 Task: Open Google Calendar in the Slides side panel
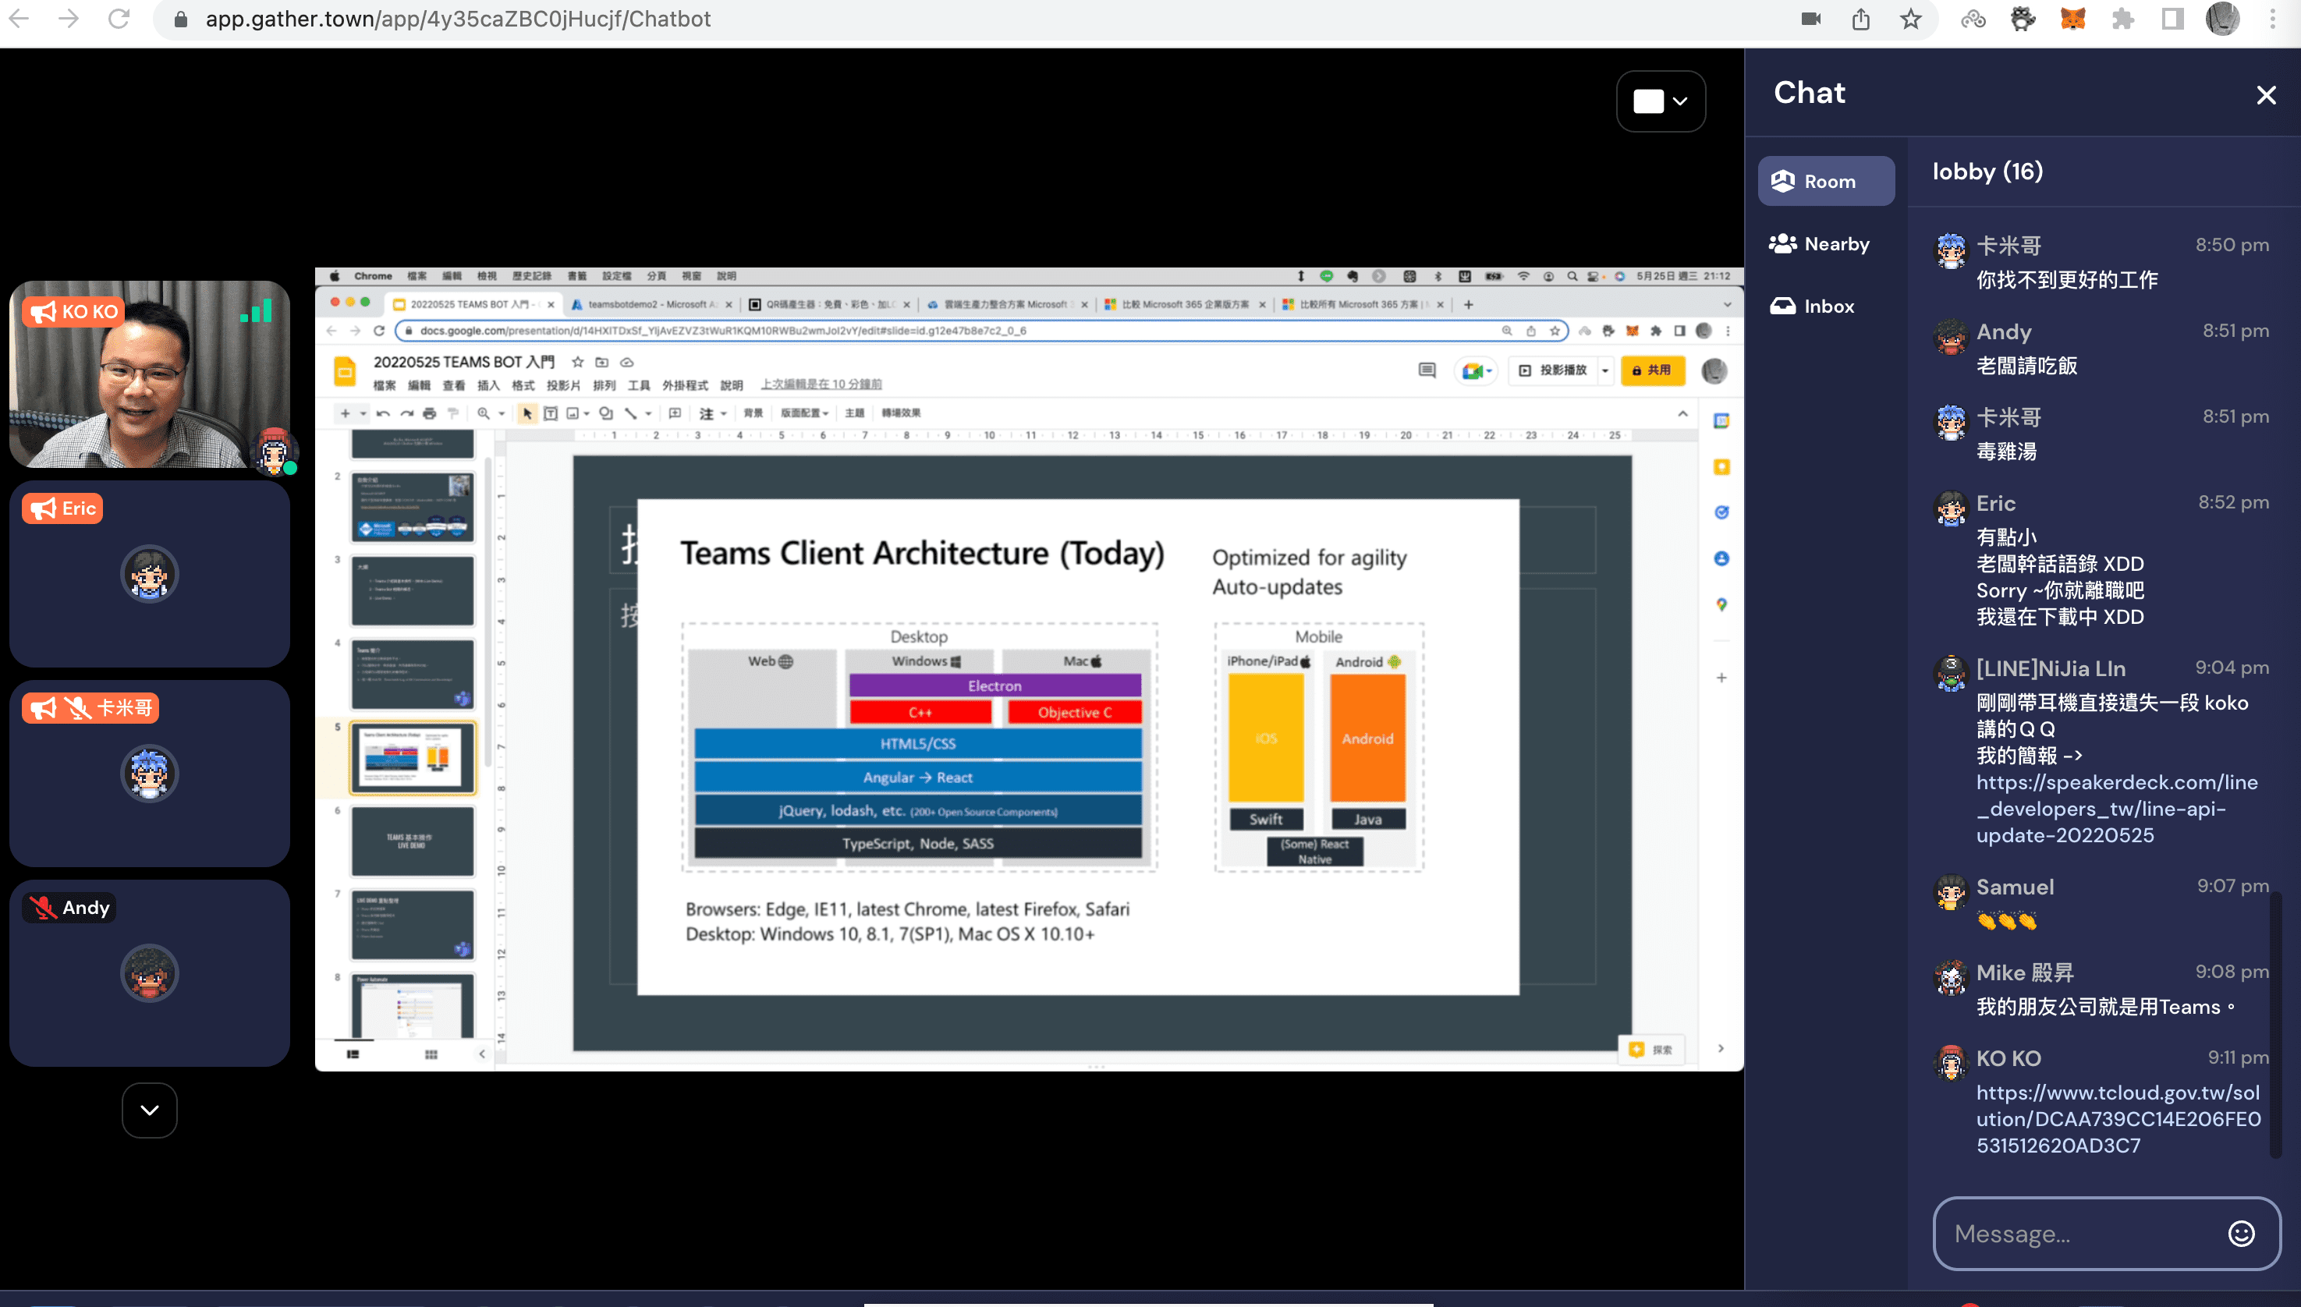[x=1721, y=420]
